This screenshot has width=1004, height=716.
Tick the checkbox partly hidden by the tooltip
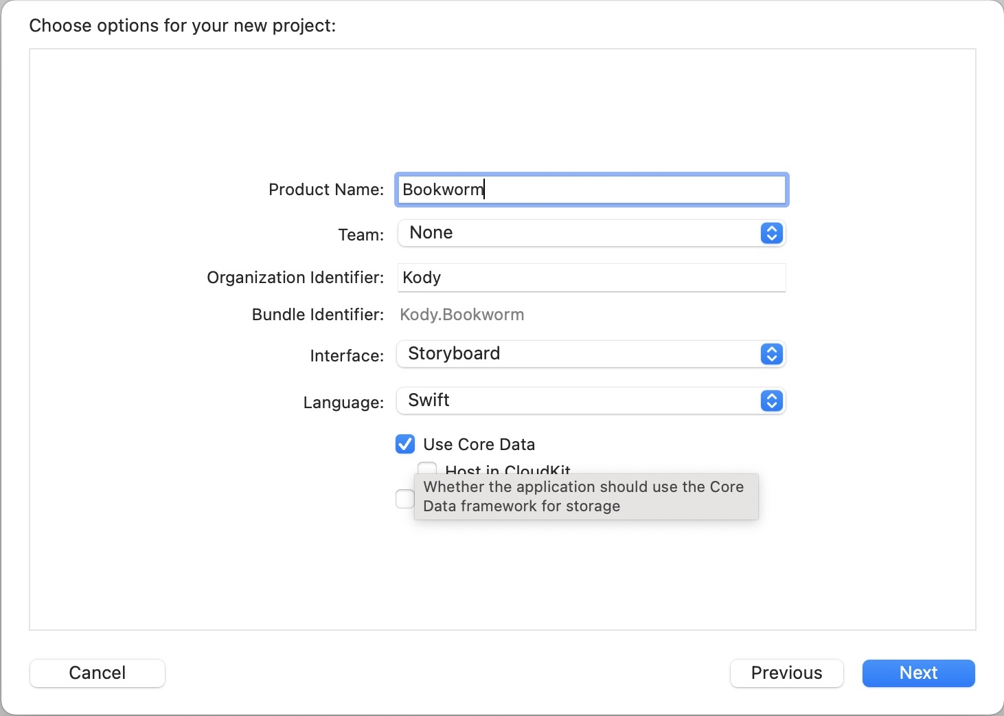(404, 499)
